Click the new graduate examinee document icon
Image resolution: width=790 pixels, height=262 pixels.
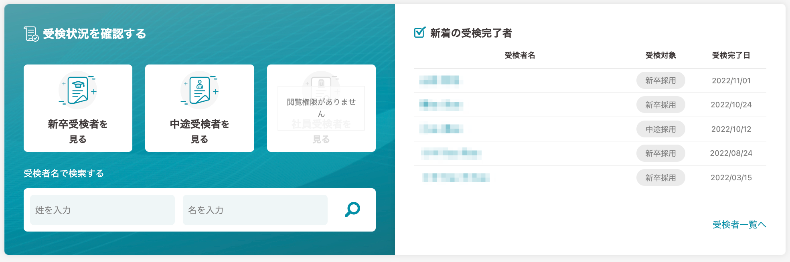tap(78, 90)
